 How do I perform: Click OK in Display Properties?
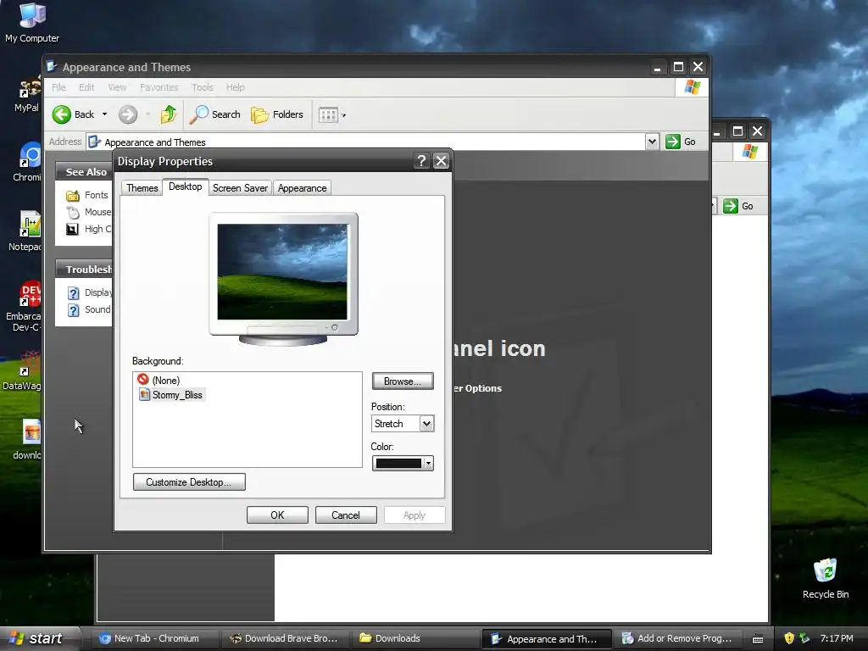[x=277, y=515]
